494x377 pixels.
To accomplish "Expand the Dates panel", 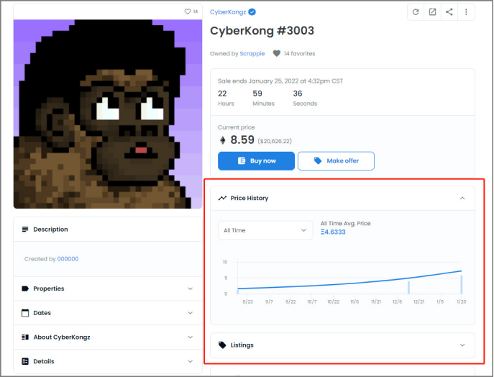I will pos(190,313).
